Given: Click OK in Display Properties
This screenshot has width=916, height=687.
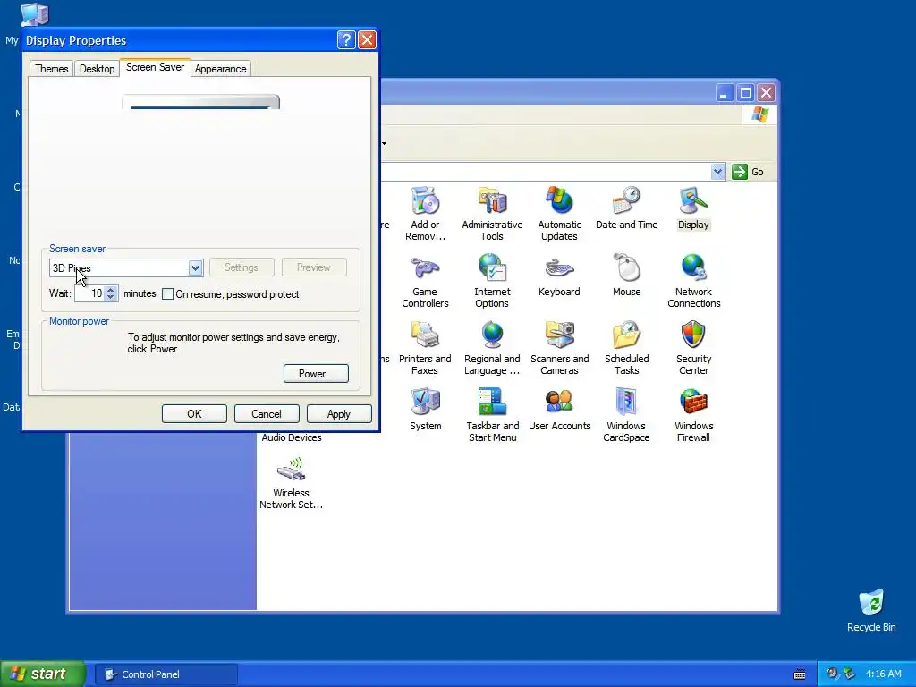Looking at the screenshot, I should point(194,413).
